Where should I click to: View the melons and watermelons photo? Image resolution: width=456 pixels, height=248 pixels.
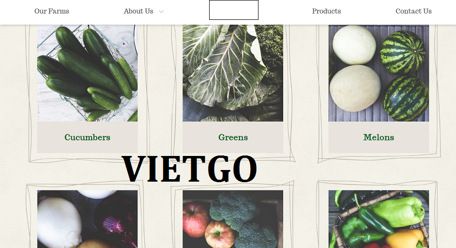[379, 73]
